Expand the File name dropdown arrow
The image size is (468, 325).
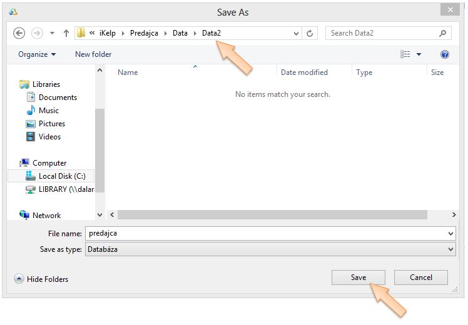click(x=451, y=234)
